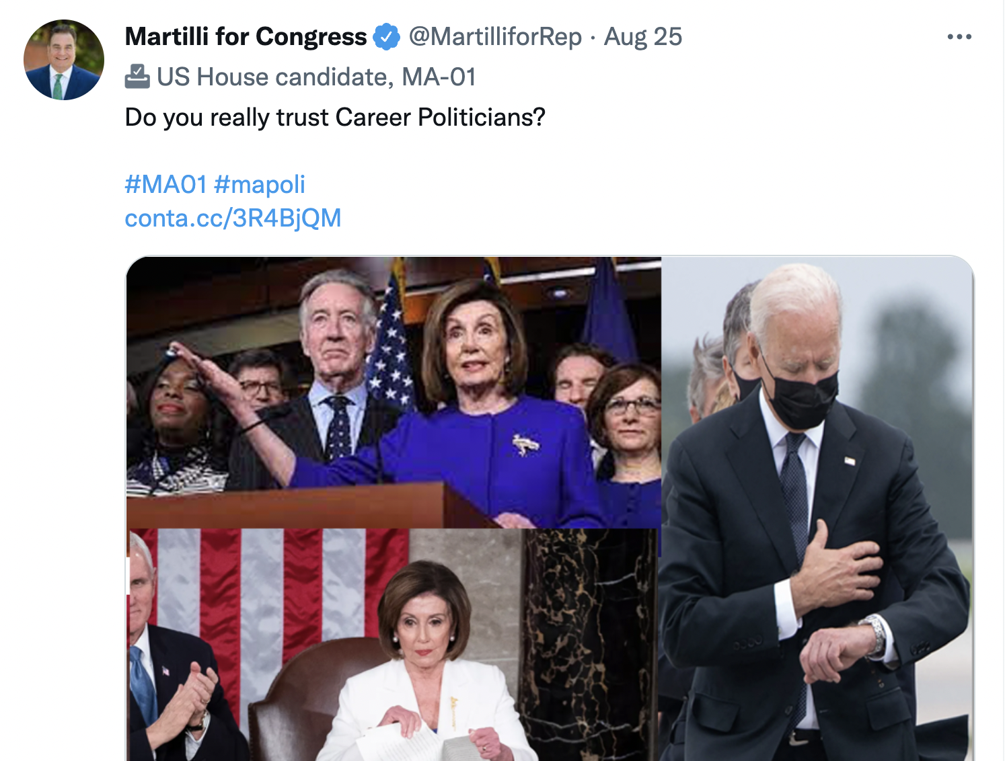Open the photo of woman in white tearing papers
The width and height of the screenshot is (1005, 761).
click(x=392, y=645)
